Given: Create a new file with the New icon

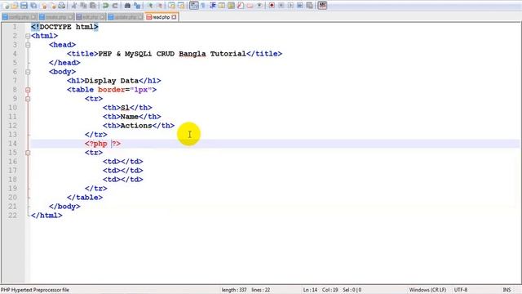Looking at the screenshot, I should 6,6.
